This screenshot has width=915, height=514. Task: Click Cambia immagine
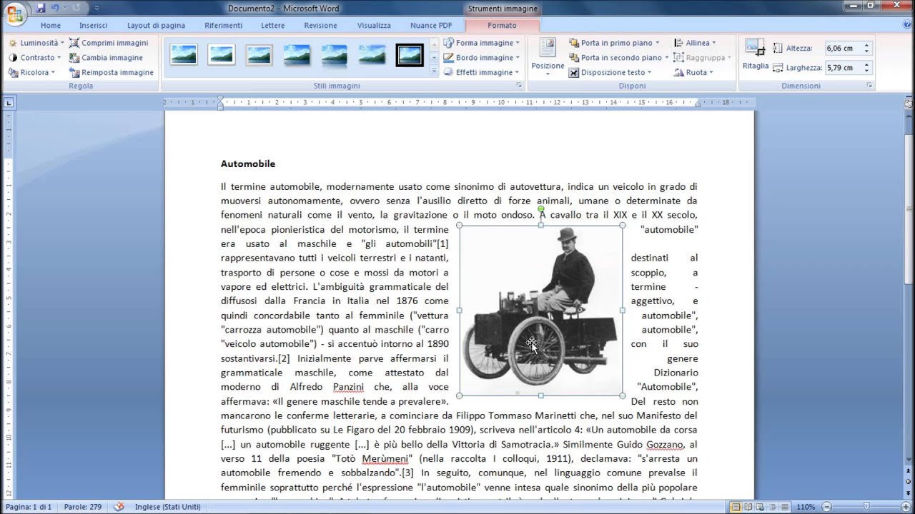tap(106, 58)
